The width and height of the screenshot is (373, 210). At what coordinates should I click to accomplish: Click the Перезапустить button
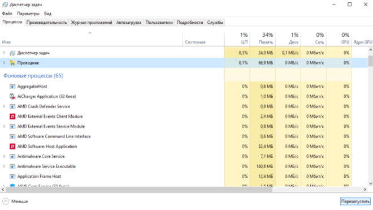tap(355, 202)
